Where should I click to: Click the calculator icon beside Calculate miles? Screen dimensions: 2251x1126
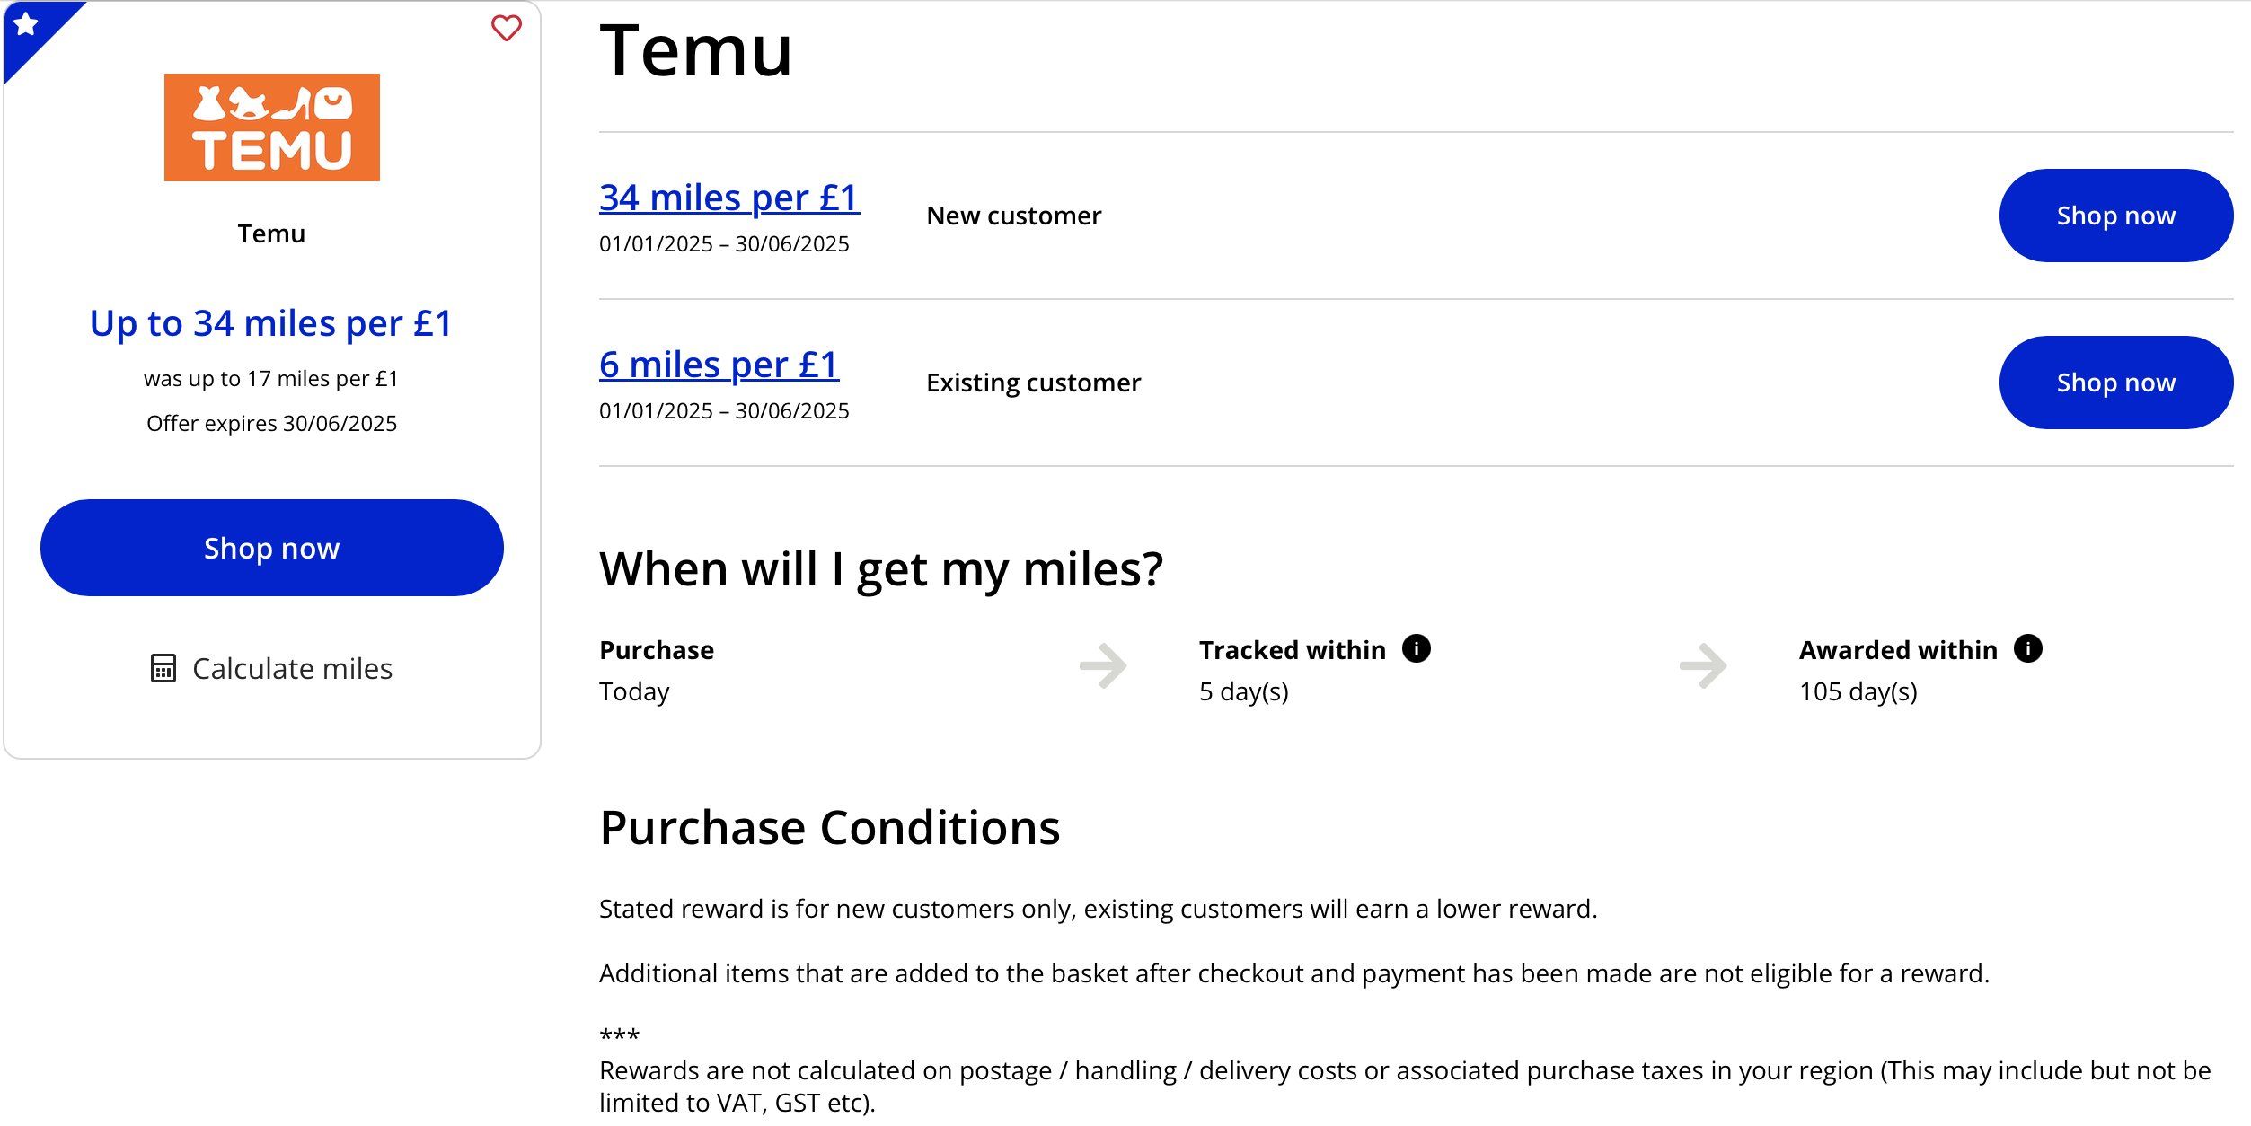(163, 669)
